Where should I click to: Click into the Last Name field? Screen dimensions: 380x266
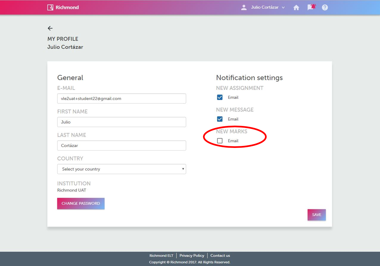point(121,146)
